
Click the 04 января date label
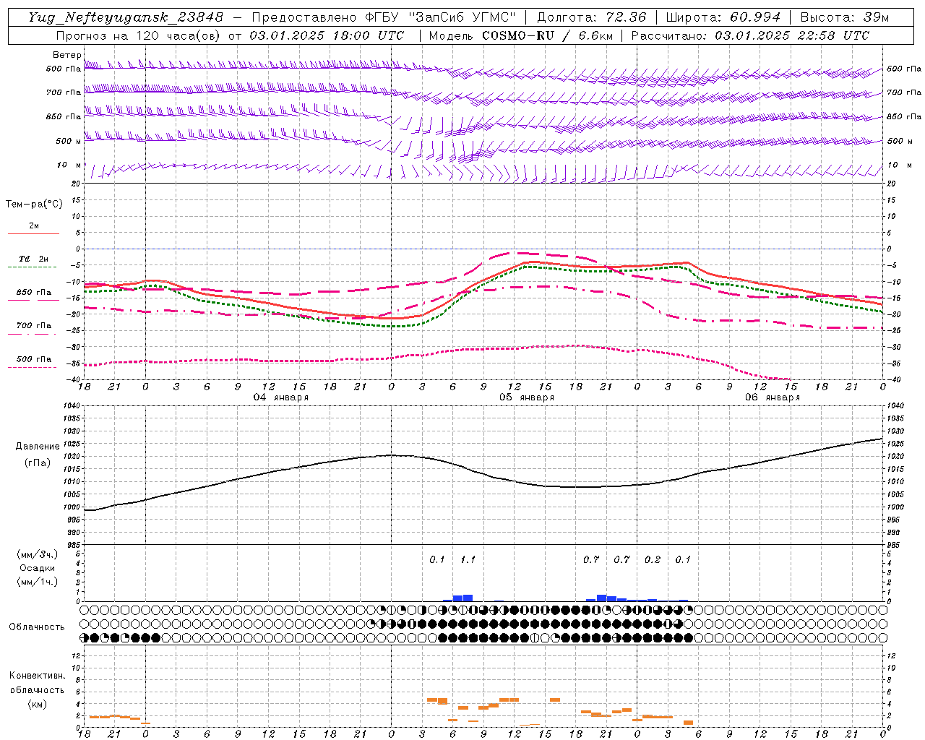click(x=281, y=397)
